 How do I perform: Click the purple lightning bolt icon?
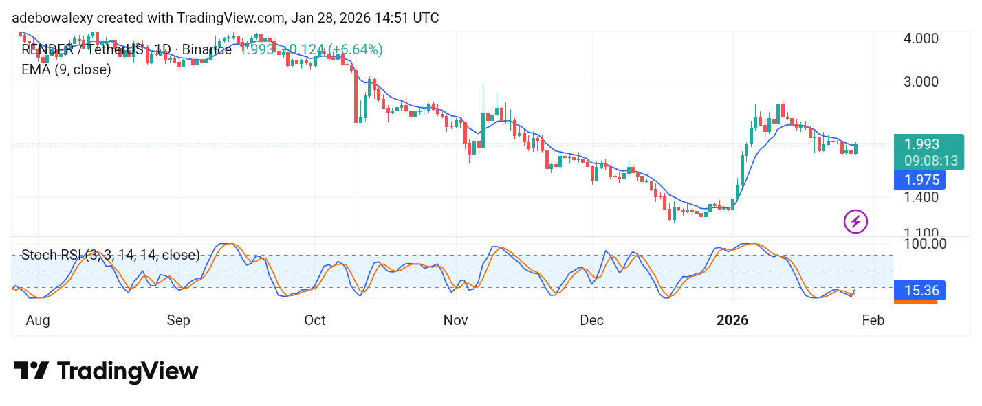click(x=855, y=221)
